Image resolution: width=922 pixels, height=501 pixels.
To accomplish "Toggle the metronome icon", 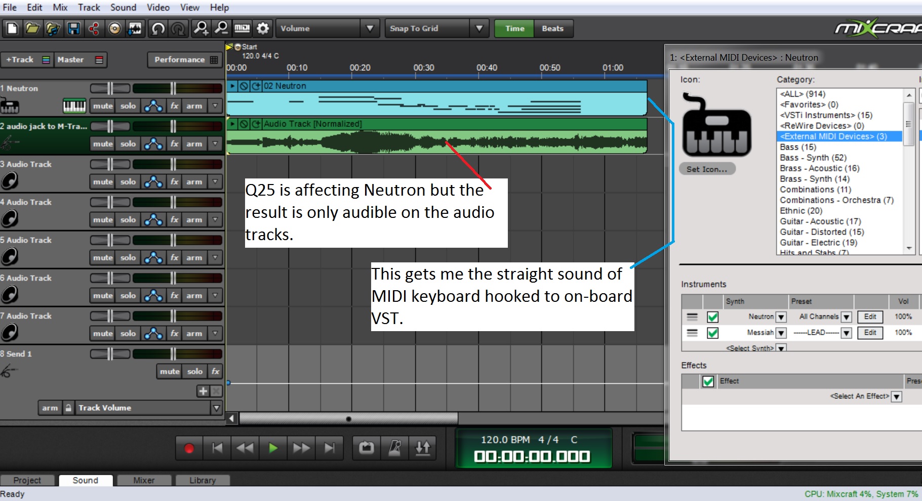I will point(395,448).
